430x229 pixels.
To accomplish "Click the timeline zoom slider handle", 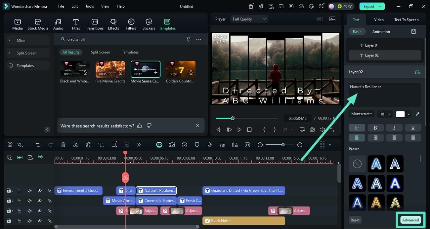I will coord(283,145).
